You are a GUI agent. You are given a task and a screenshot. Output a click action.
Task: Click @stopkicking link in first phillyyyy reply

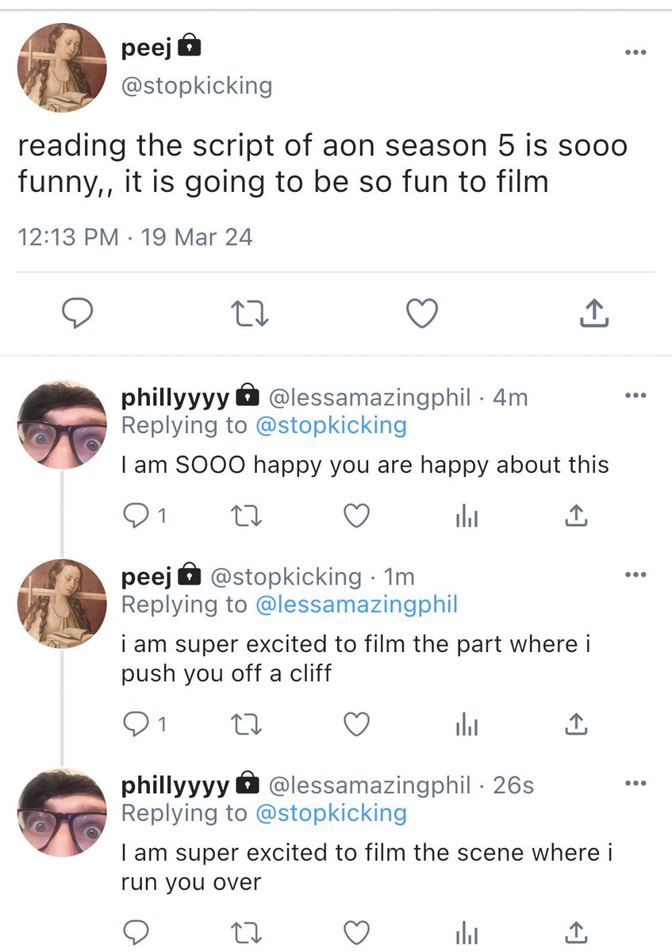tap(331, 425)
